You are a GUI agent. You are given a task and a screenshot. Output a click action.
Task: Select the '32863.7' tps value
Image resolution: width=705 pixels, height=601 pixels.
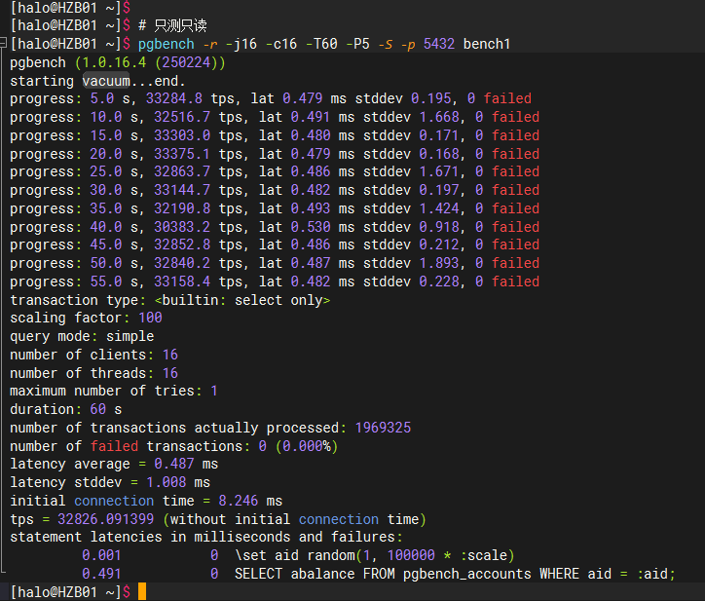182,171
